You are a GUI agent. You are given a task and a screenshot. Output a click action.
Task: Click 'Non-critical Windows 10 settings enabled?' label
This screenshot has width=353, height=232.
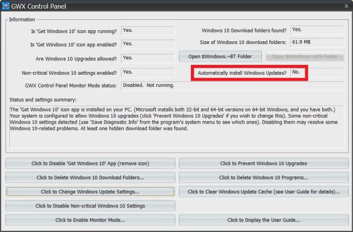69,73
